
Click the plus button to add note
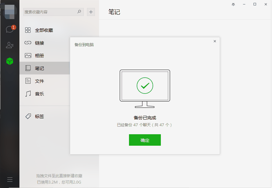[x=91, y=12]
